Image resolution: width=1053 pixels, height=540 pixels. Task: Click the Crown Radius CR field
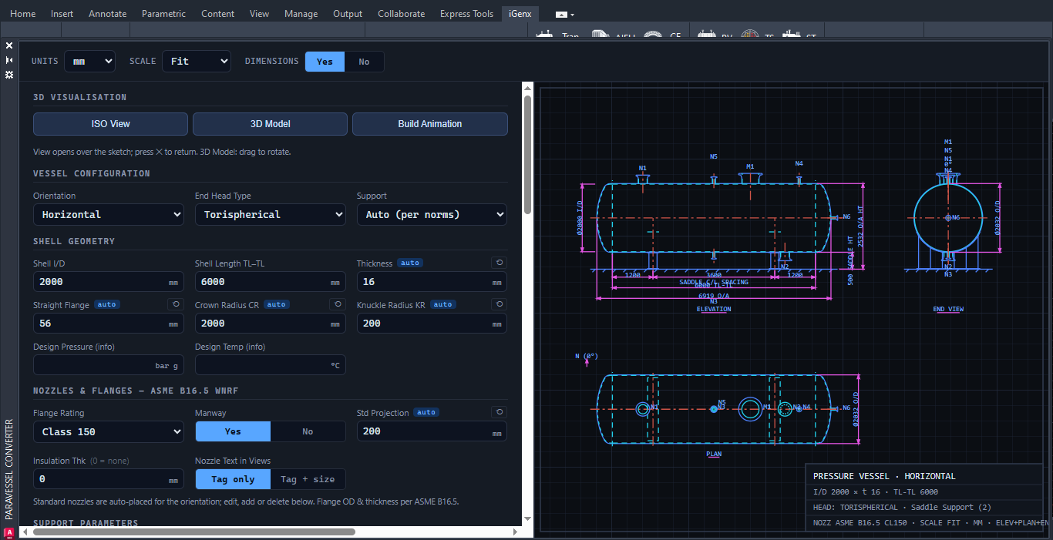[271, 324]
